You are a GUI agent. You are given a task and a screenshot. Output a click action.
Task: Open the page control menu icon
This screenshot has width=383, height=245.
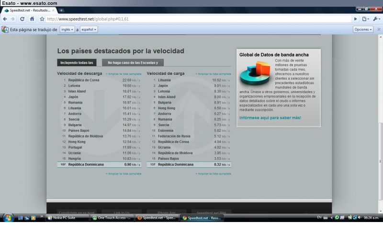coord(366,19)
